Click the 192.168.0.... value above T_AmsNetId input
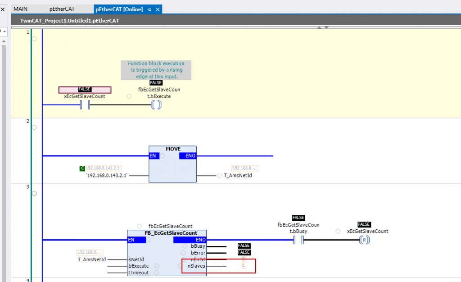Image resolution: width=461 pixels, height=282 pixels. point(90,252)
